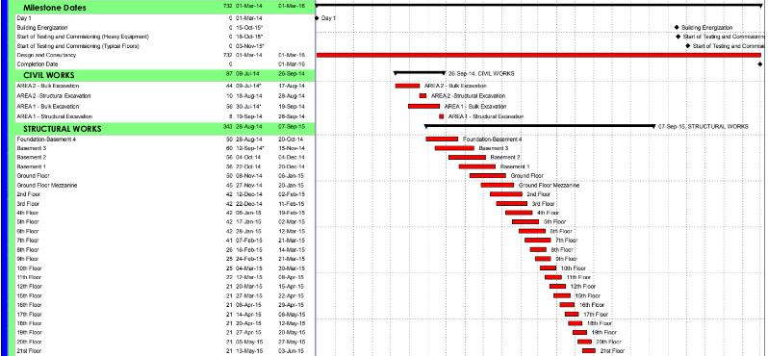Viewport: 768px width, 356px height.
Task: Click the Start of Testing (Typical Floors) diamond
Action: pos(688,45)
